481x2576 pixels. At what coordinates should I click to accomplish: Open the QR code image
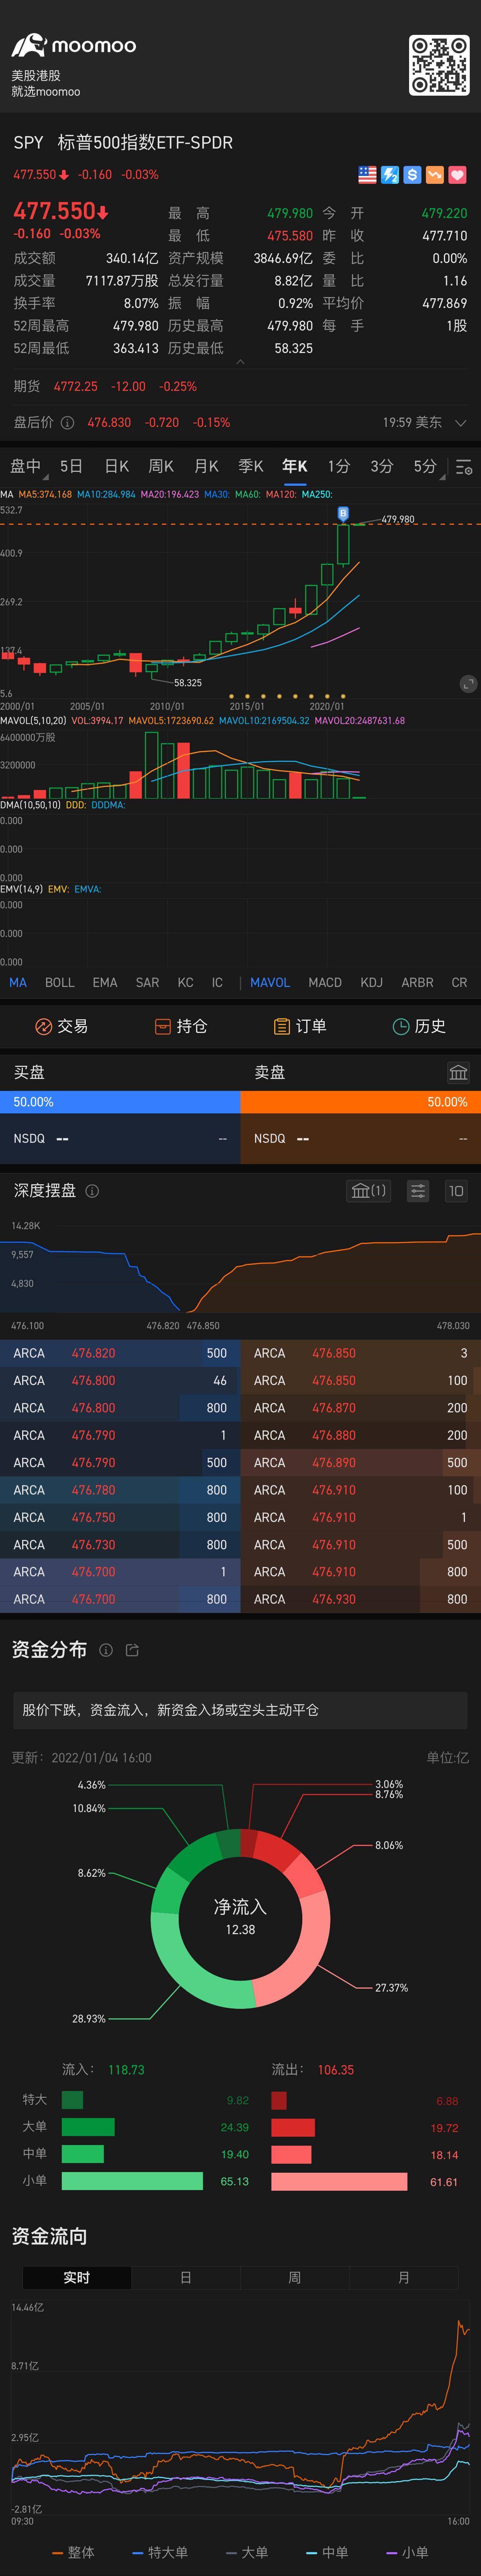[439, 65]
